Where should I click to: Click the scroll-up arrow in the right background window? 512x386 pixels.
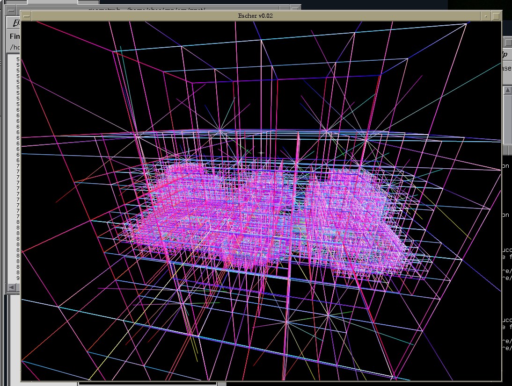click(x=507, y=90)
